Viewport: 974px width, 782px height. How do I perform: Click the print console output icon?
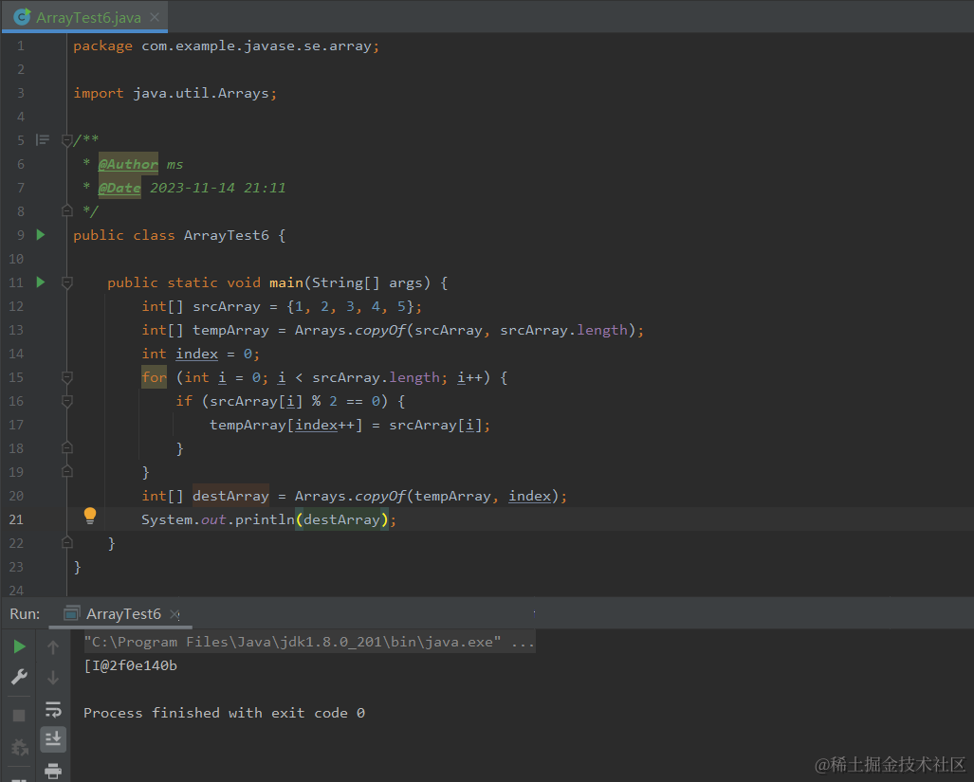(x=53, y=771)
